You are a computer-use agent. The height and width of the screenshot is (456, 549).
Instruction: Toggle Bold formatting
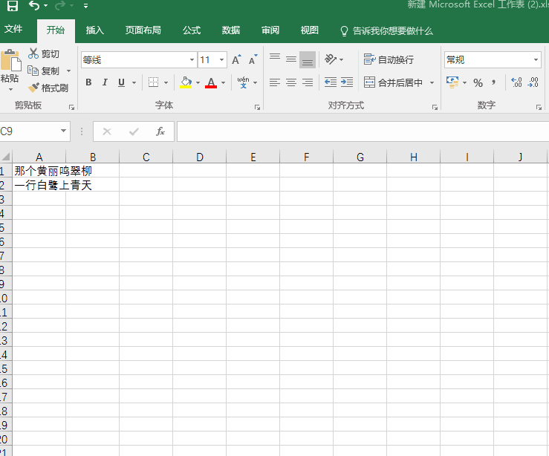[88, 82]
